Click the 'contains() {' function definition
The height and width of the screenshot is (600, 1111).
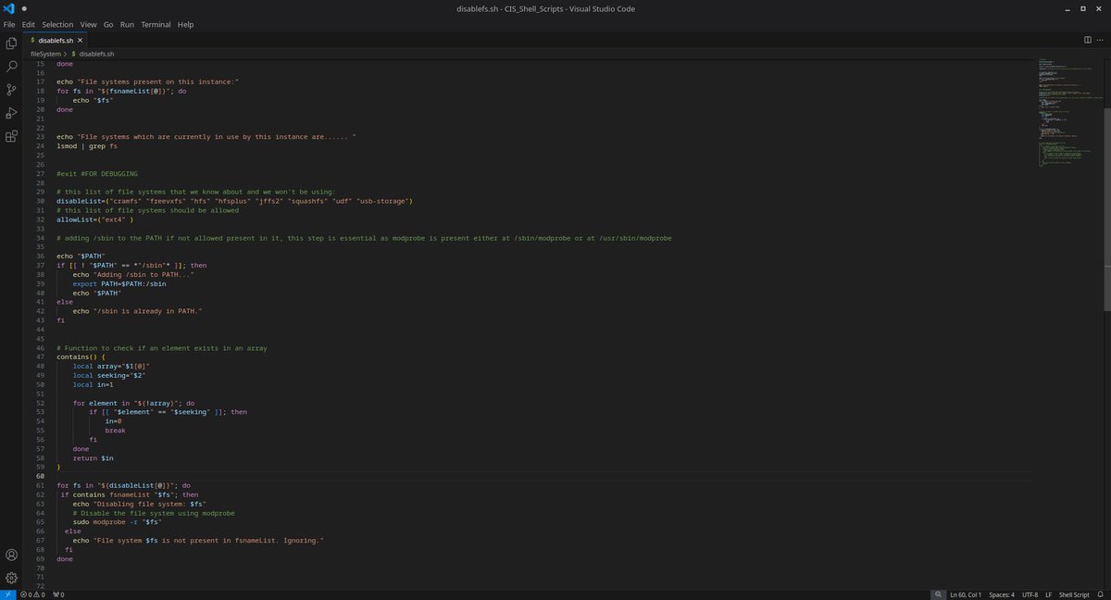[x=81, y=357]
